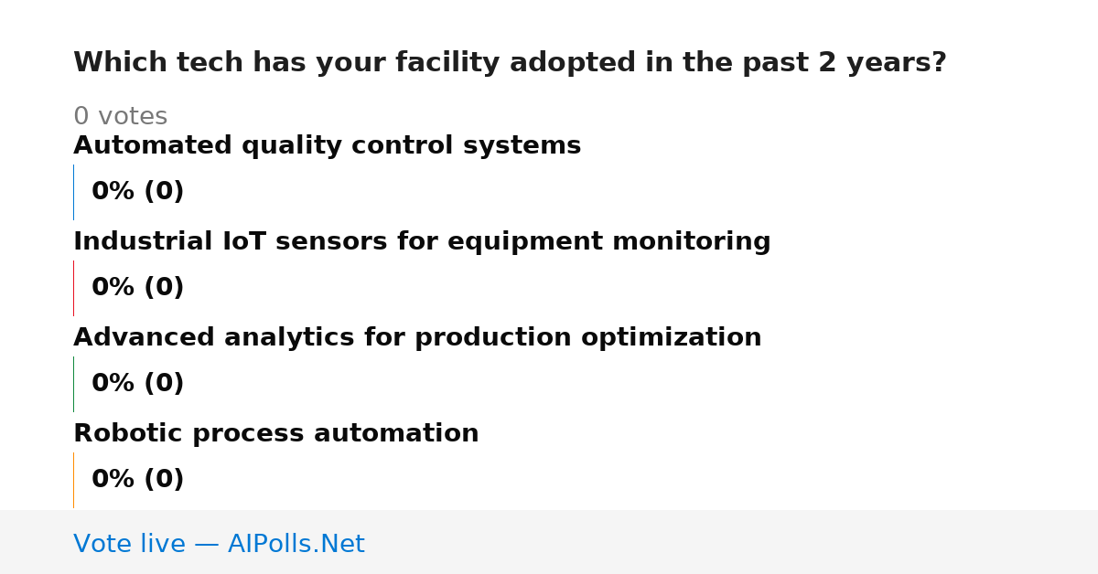Click the 0 votes counter
This screenshot has height=574, width=1098.
point(120,117)
